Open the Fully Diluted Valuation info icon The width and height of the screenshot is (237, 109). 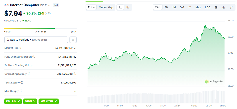(x=34, y=57)
